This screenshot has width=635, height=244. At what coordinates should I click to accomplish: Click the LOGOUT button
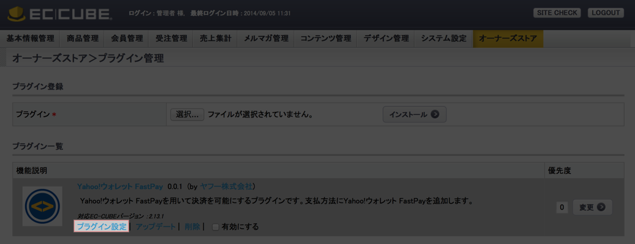pos(606,13)
